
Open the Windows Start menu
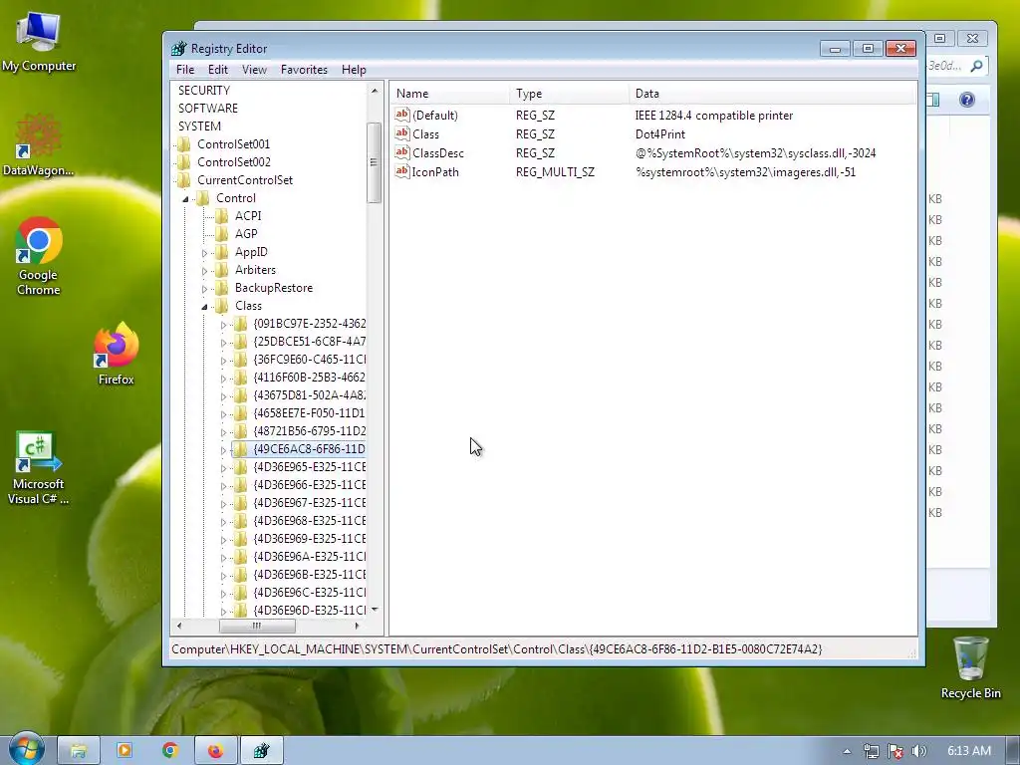click(x=26, y=750)
